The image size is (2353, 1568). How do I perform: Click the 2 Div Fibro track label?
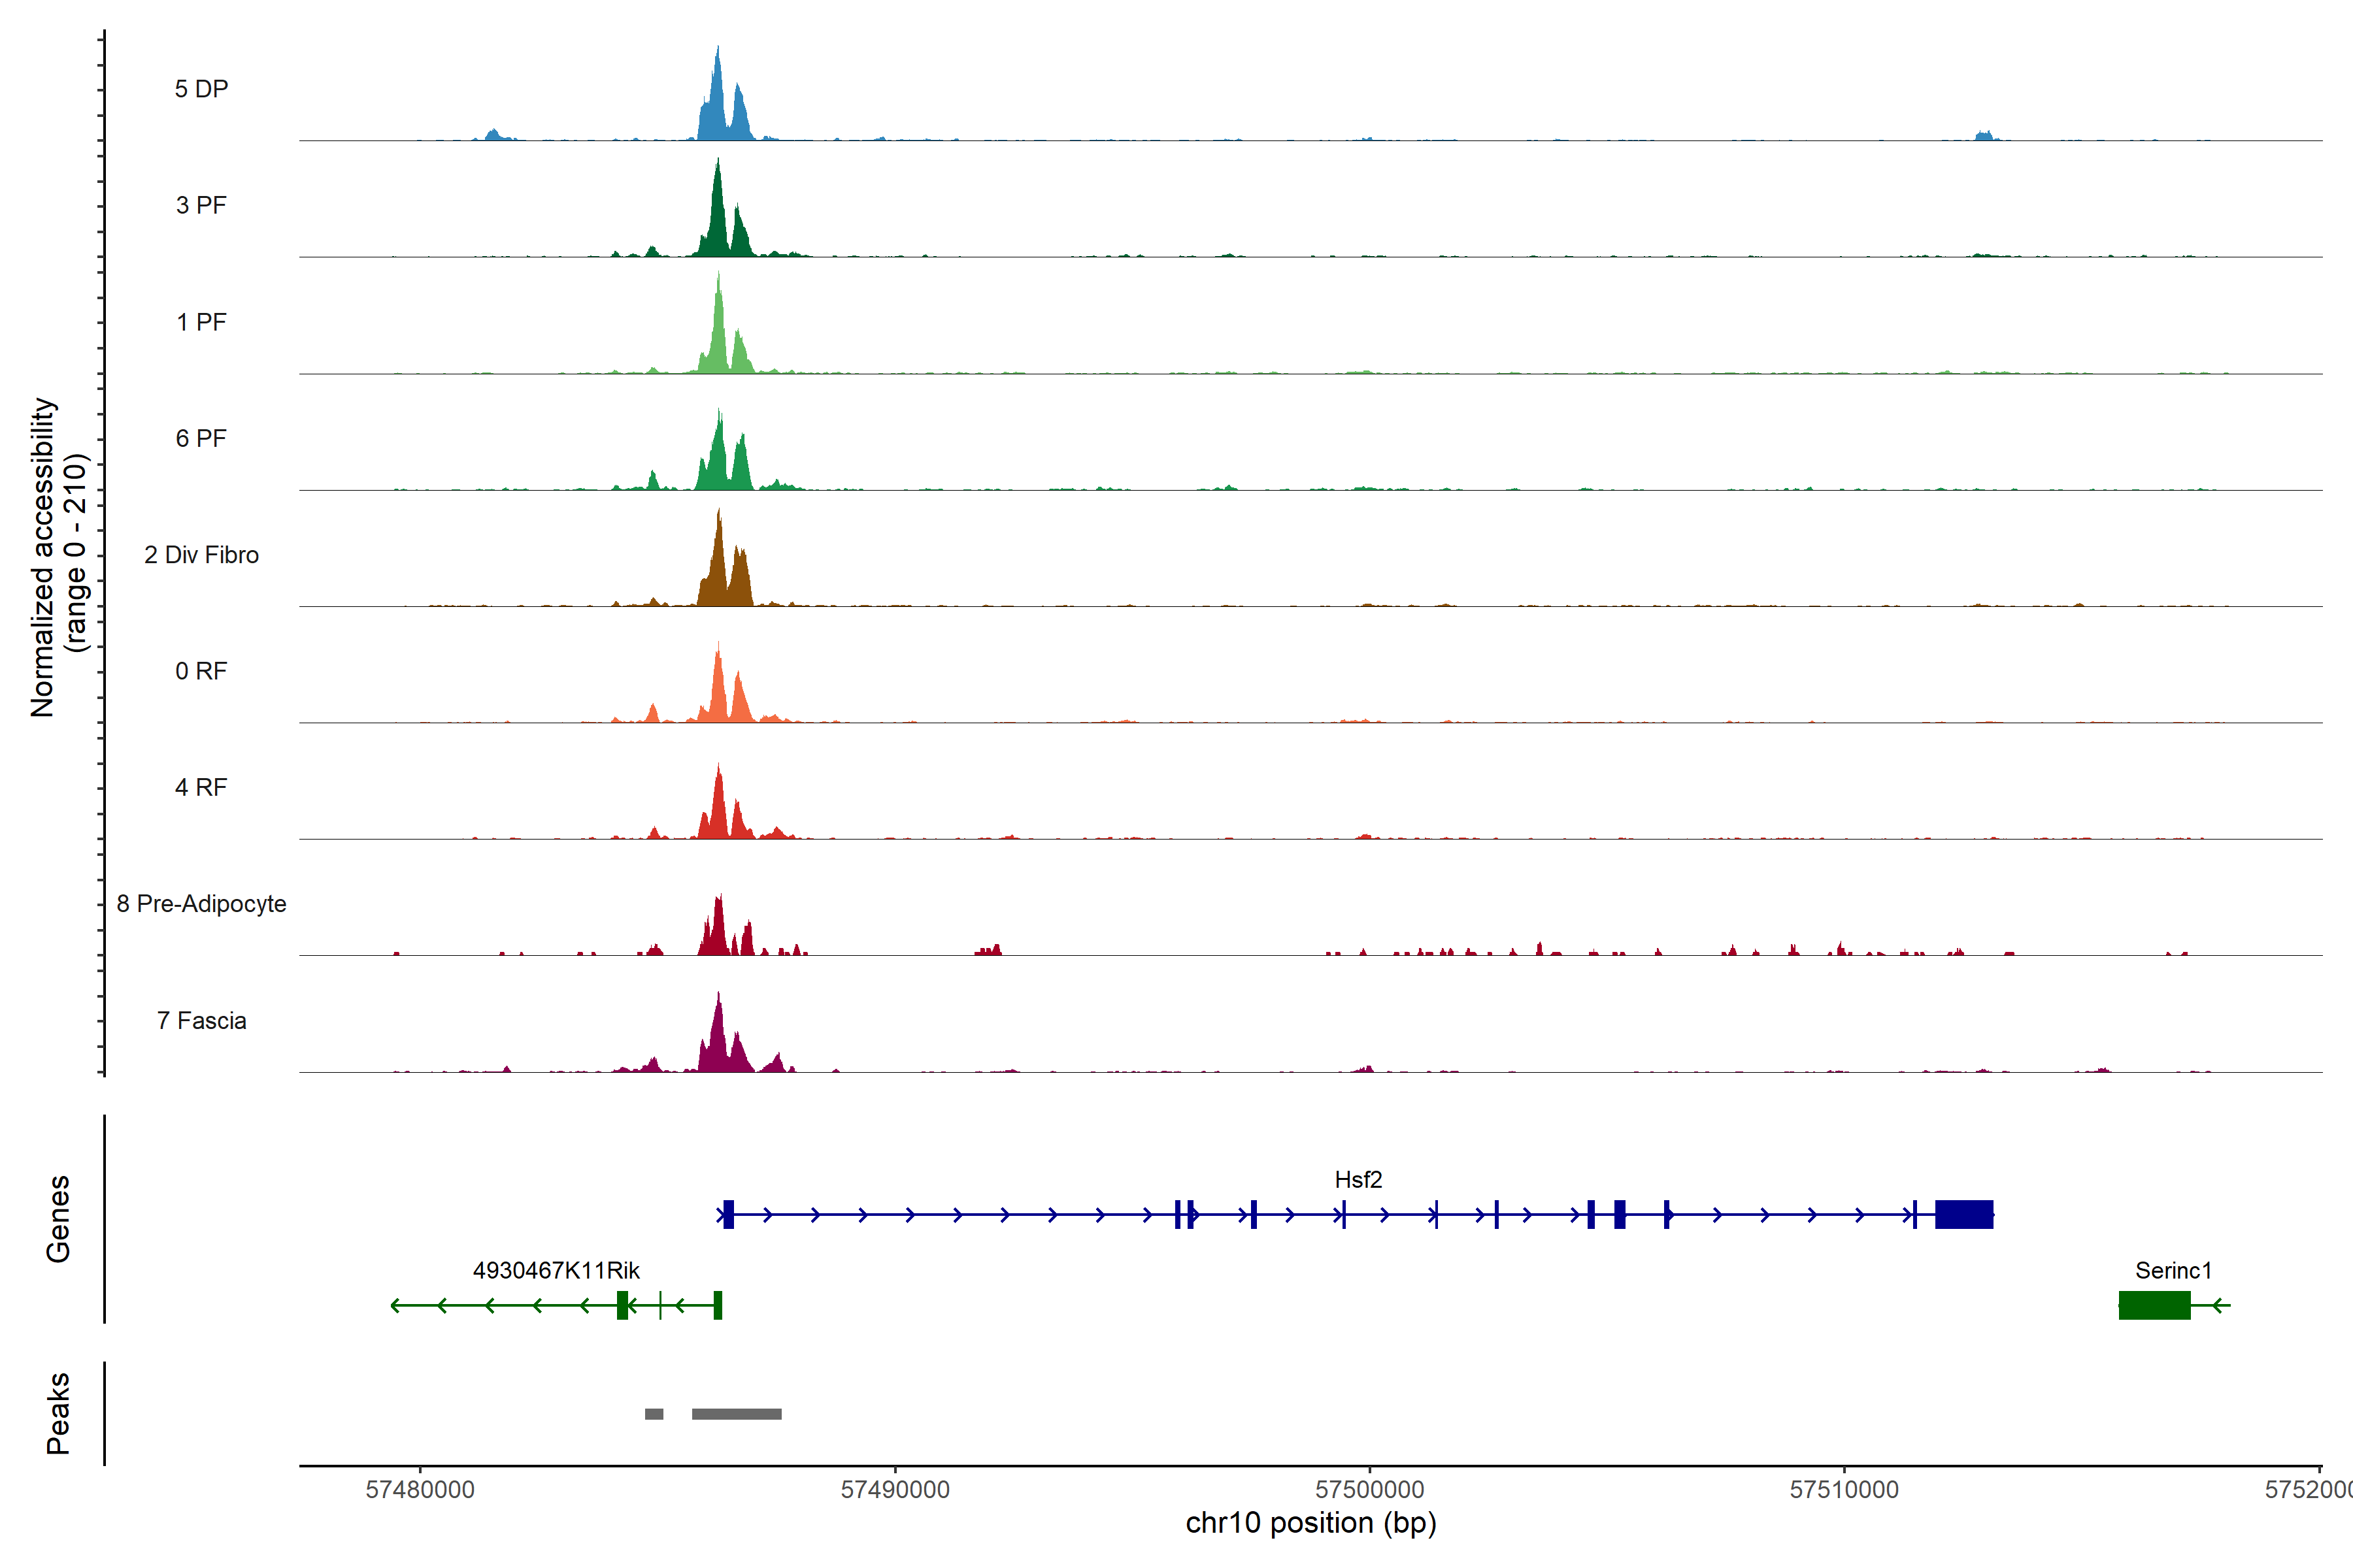pyautogui.click(x=201, y=554)
